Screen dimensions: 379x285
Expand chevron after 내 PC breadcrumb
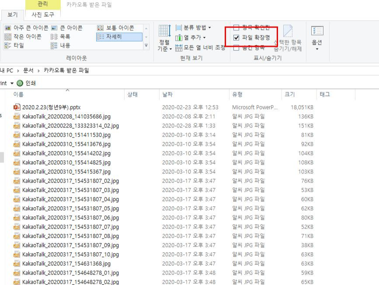18,71
